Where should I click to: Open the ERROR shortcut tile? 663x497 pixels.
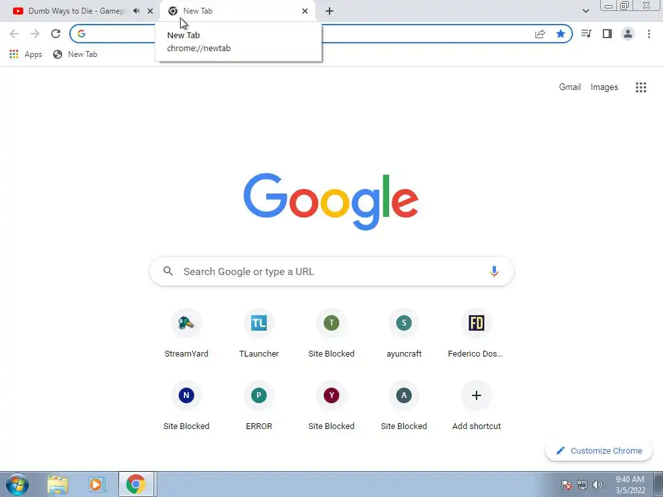[259, 406]
